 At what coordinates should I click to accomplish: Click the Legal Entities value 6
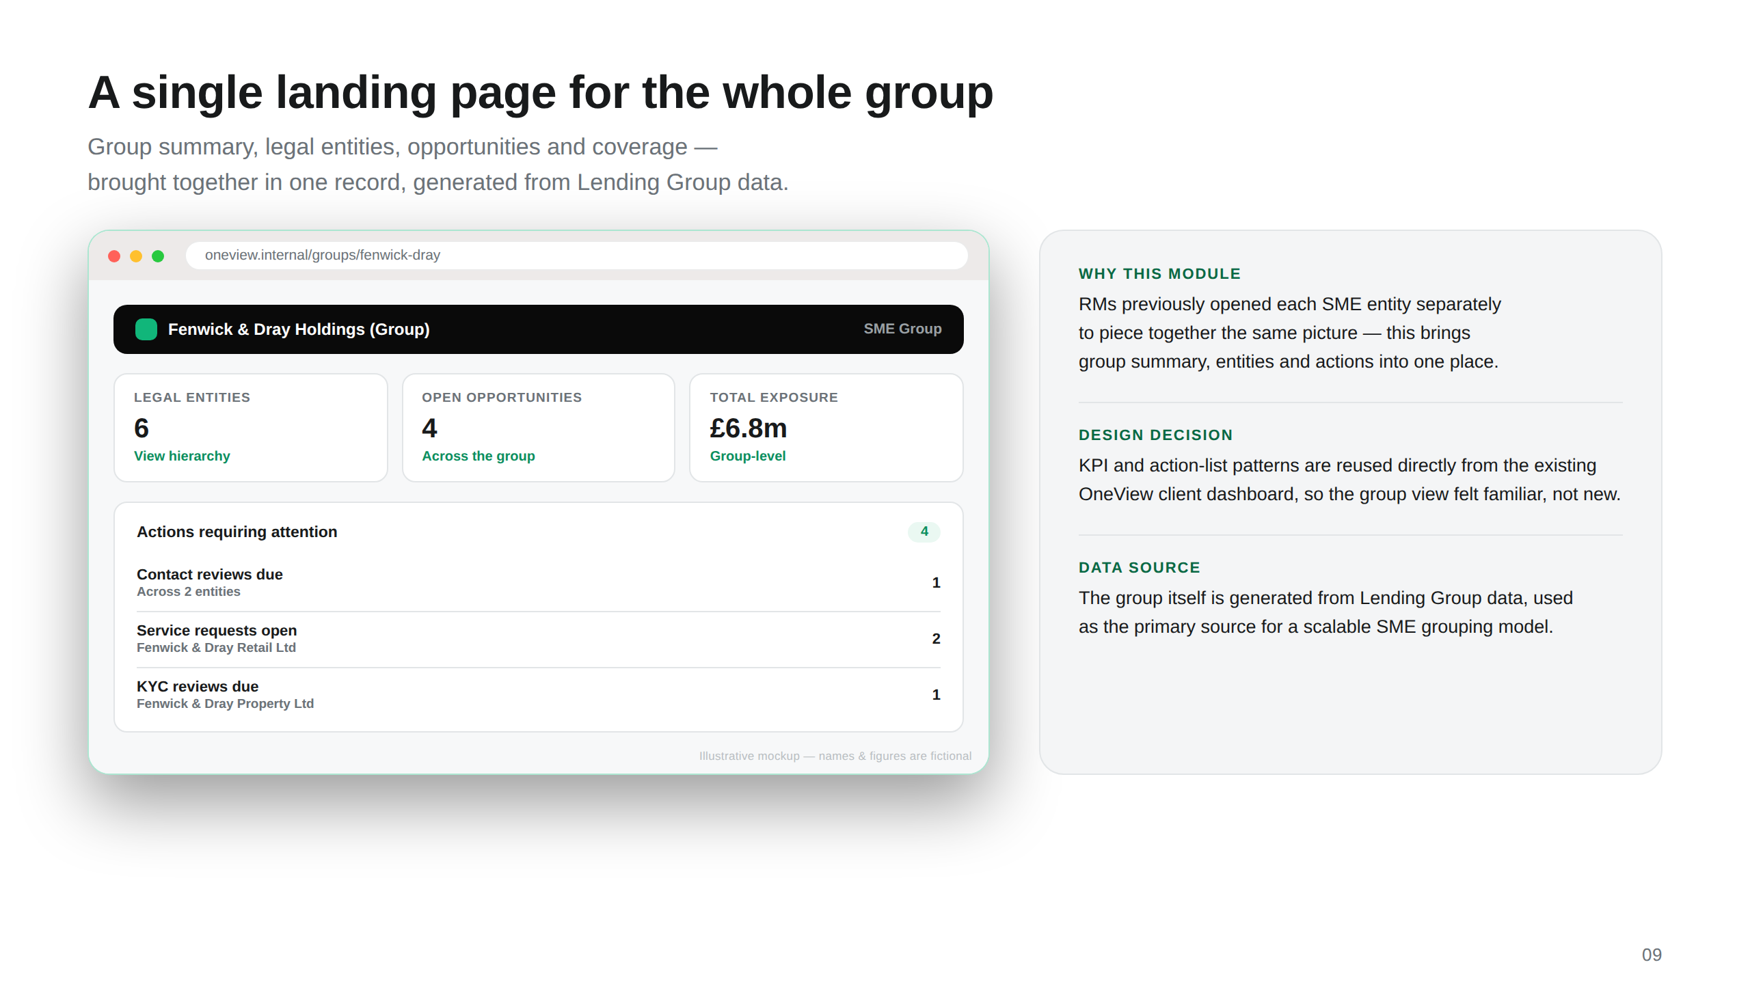[x=142, y=428]
